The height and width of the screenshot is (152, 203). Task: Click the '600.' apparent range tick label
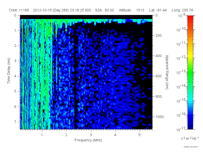(x=159, y=76)
